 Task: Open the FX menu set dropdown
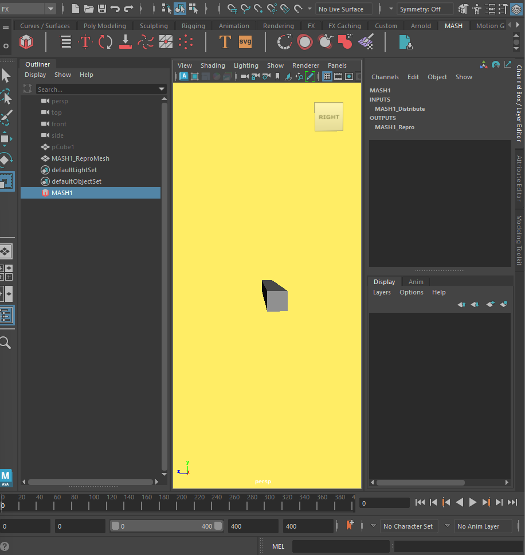50,9
